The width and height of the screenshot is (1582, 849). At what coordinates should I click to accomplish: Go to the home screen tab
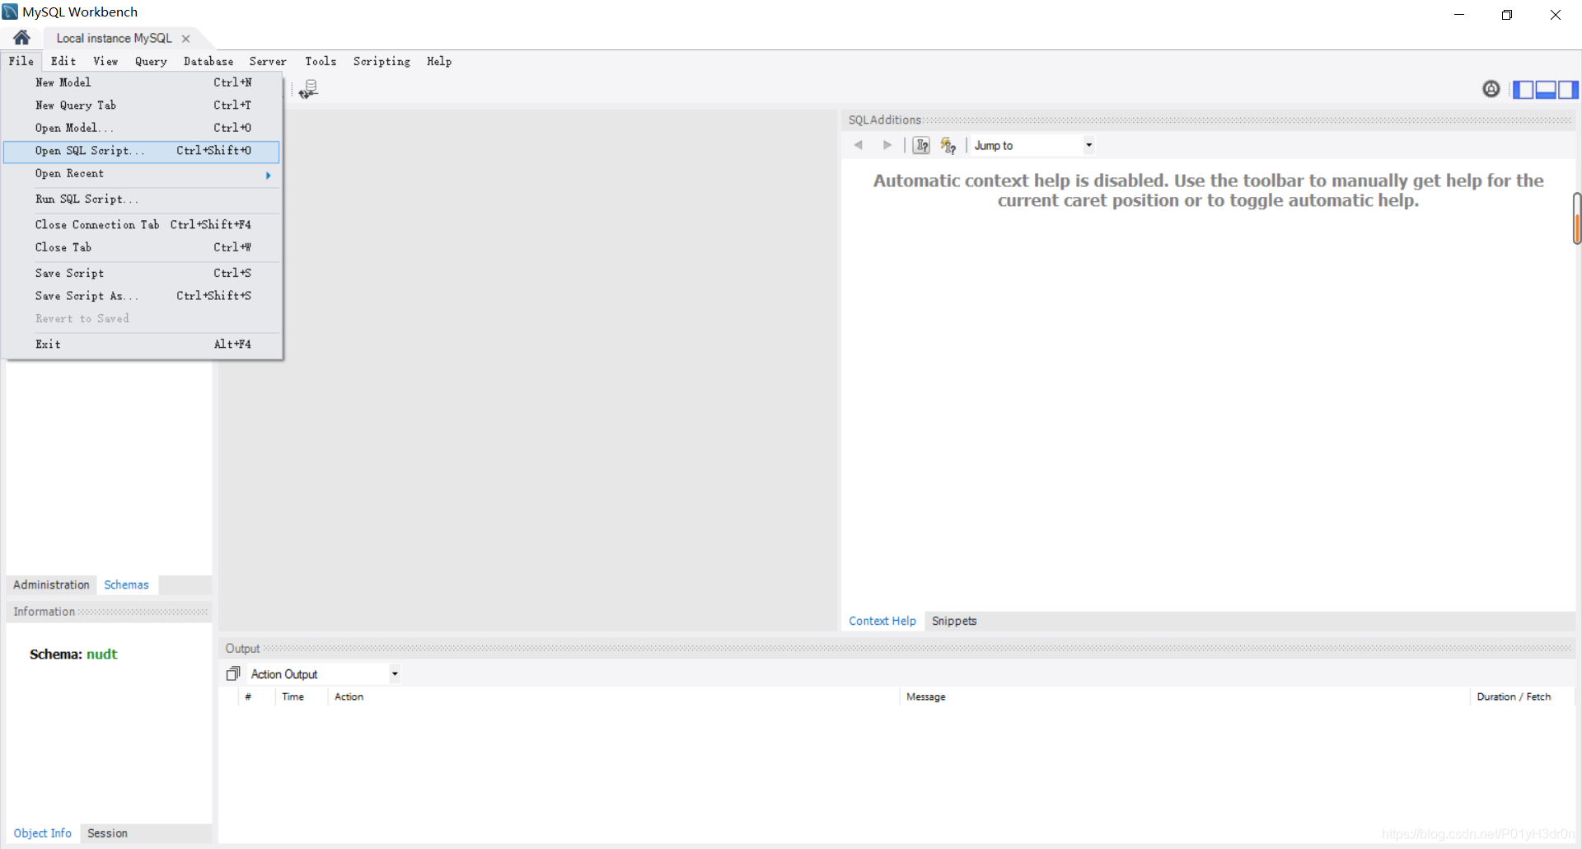(22, 38)
